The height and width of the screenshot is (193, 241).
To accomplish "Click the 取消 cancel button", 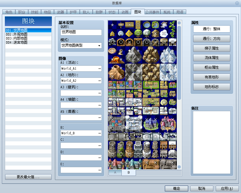I will (202, 188).
